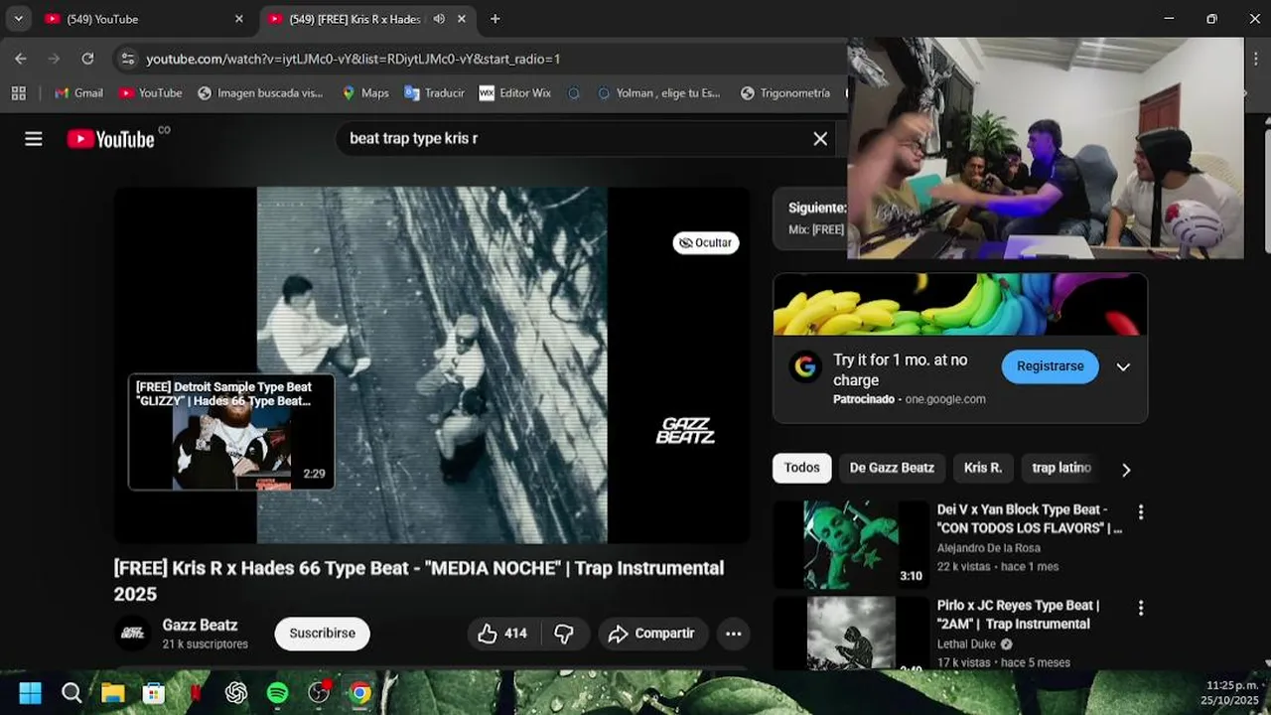Viewport: 1271px width, 715px height.
Task: Filter by trap latino chip
Action: pyautogui.click(x=1061, y=468)
